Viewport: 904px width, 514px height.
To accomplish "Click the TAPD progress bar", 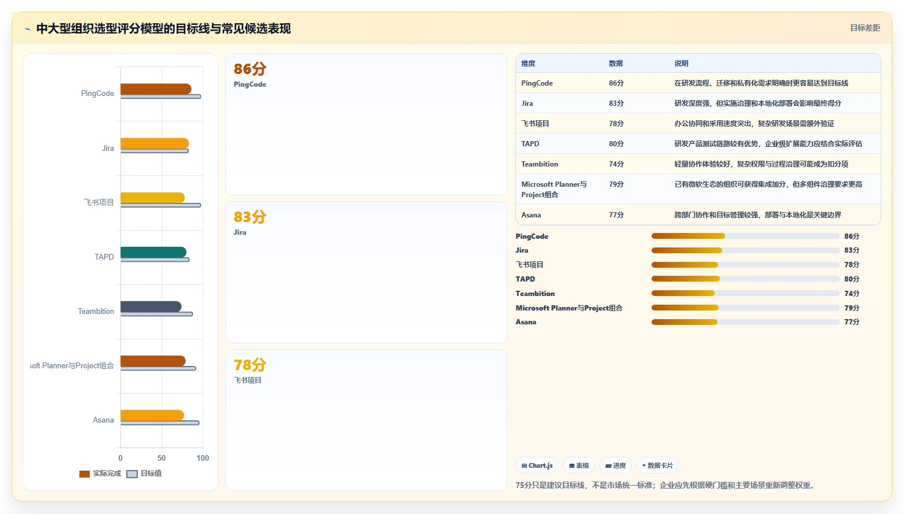I will 745,279.
